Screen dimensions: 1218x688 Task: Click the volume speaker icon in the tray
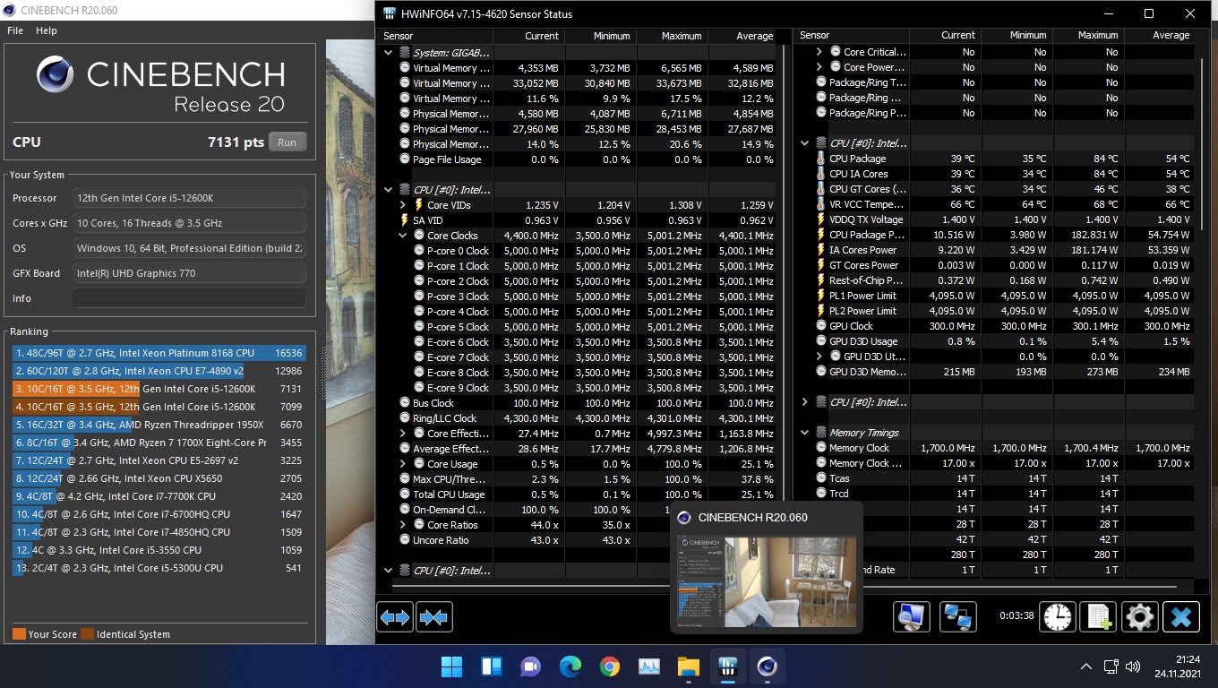pos(1133,666)
